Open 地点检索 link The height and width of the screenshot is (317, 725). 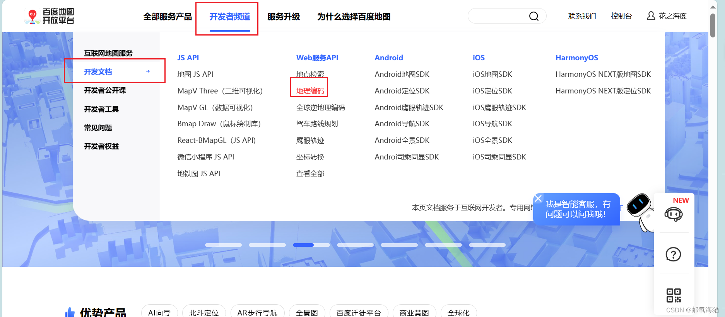[x=310, y=74]
